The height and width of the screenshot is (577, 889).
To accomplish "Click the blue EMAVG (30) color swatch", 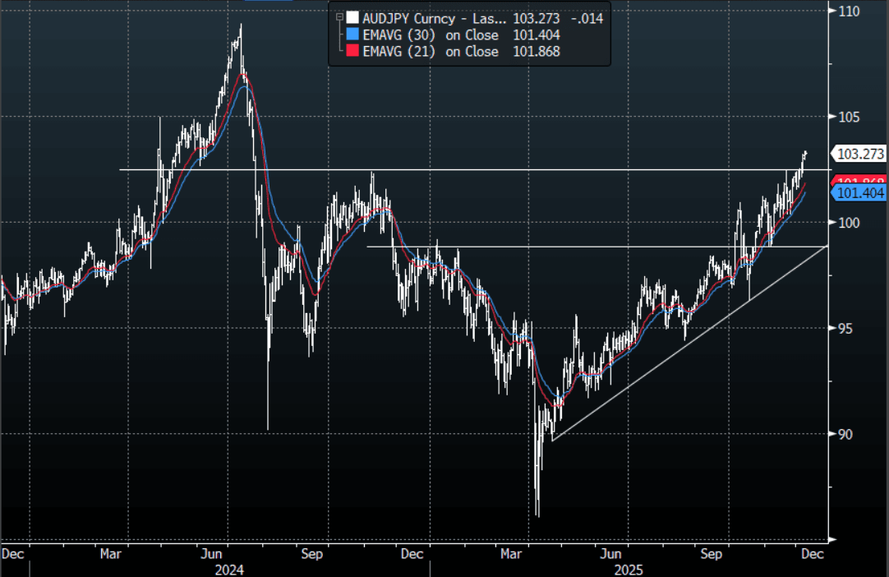I will click(x=352, y=35).
